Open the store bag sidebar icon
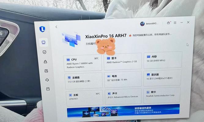 [48, 89]
